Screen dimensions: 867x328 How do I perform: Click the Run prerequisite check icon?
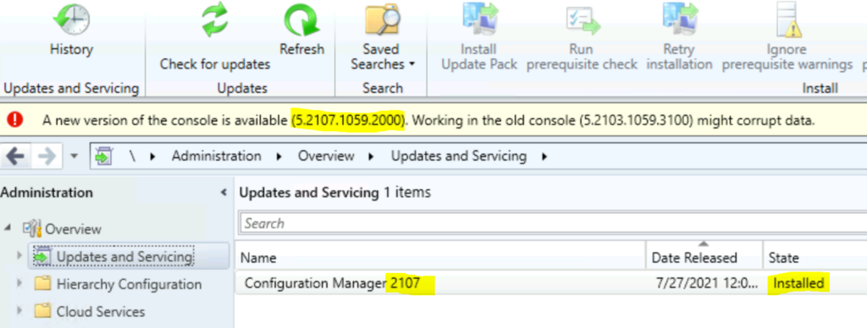[583, 19]
